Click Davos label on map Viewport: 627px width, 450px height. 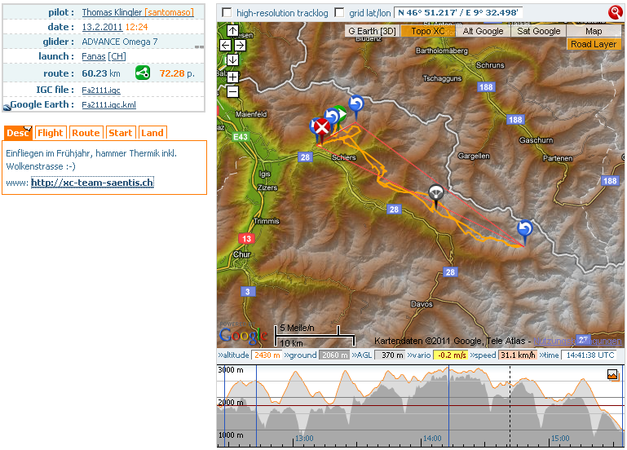click(x=422, y=304)
